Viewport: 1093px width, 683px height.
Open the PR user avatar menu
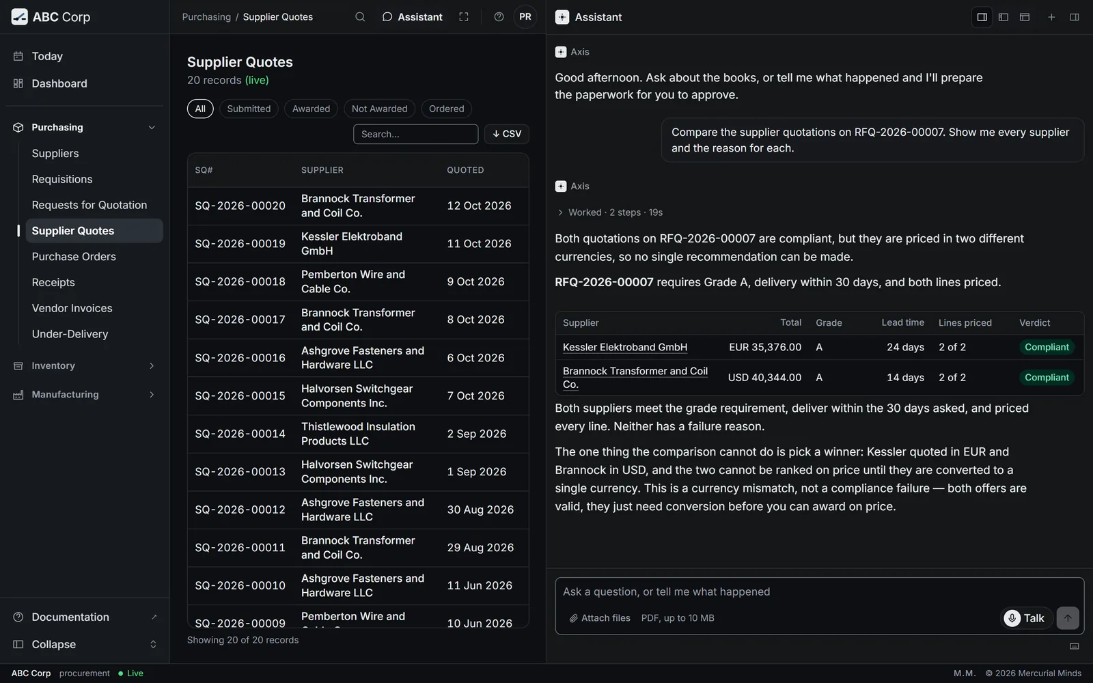(525, 17)
